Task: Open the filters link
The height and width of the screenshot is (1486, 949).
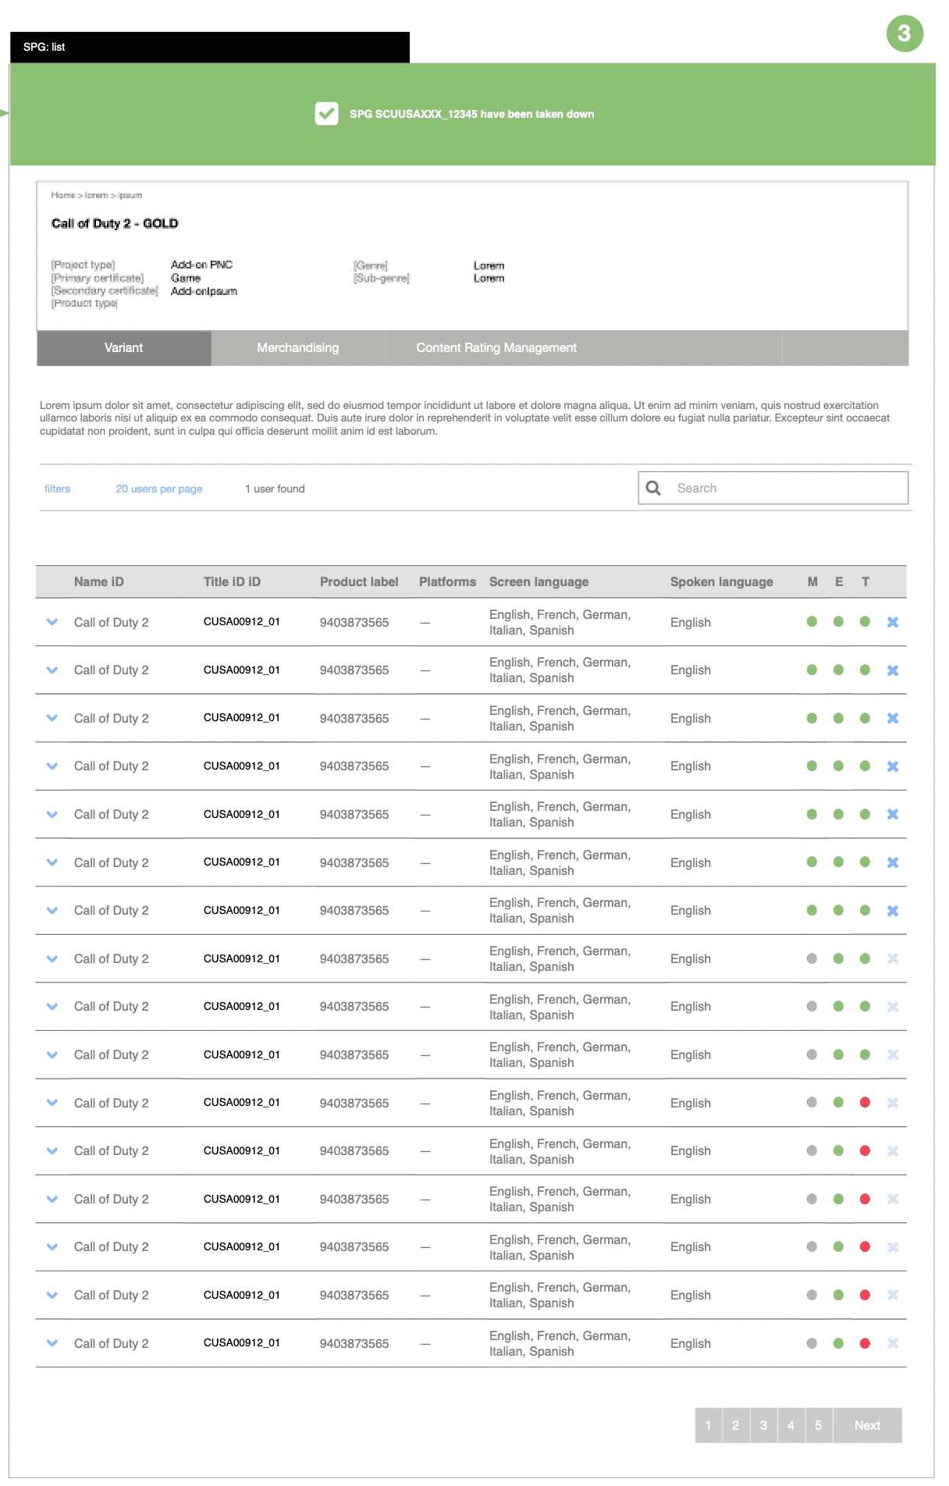Action: pos(57,489)
